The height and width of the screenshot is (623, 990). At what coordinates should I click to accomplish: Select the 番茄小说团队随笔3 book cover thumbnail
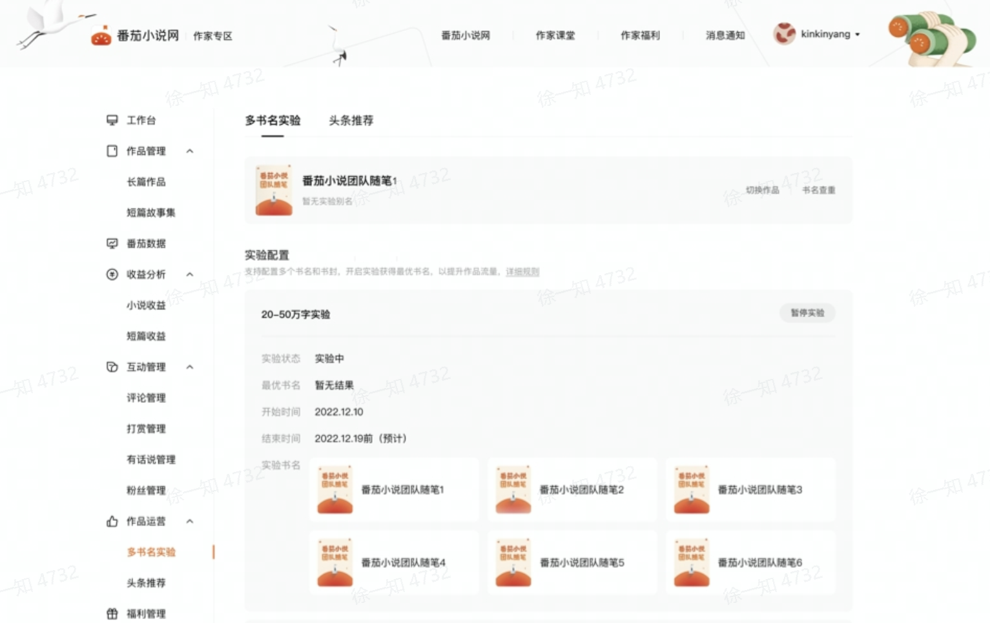(691, 489)
